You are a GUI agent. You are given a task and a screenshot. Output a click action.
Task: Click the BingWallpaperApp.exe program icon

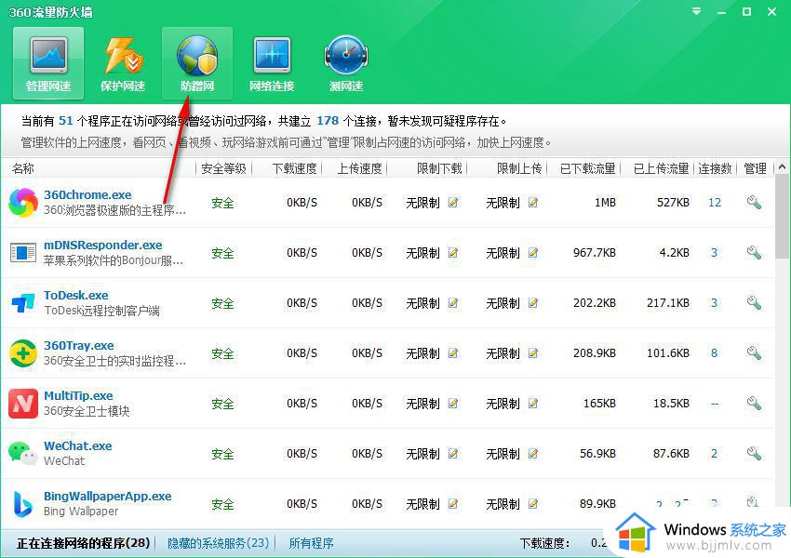[23, 503]
